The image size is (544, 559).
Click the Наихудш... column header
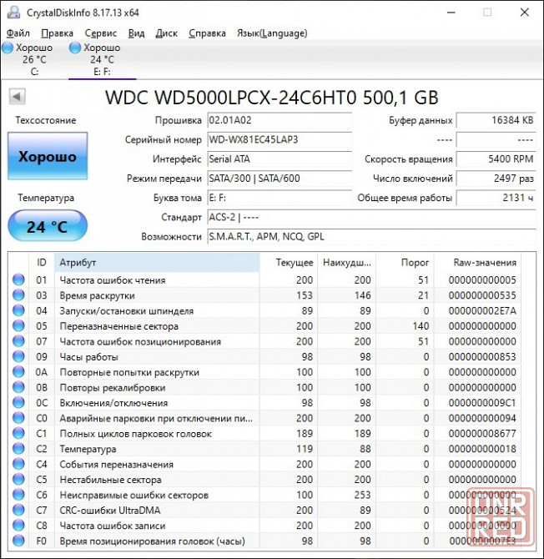(346, 263)
